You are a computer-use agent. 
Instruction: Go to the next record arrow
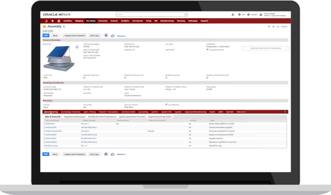coord(273,27)
